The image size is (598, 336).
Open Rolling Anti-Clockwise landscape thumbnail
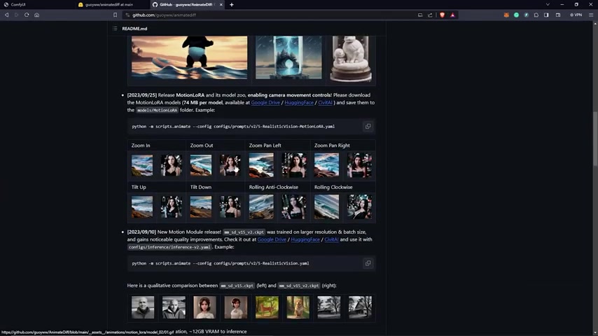(261, 206)
